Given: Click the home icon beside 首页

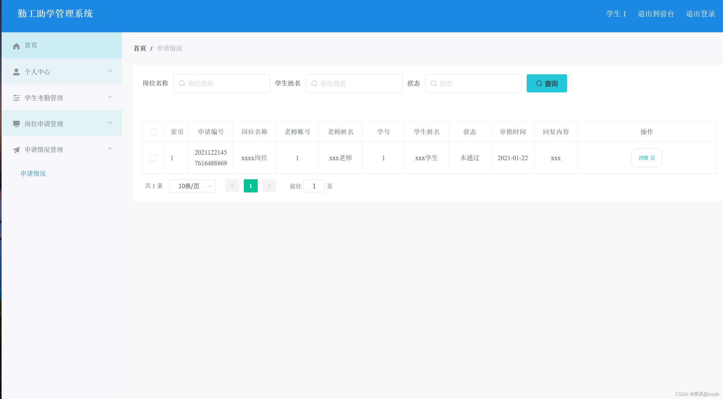Looking at the screenshot, I should (x=16, y=46).
